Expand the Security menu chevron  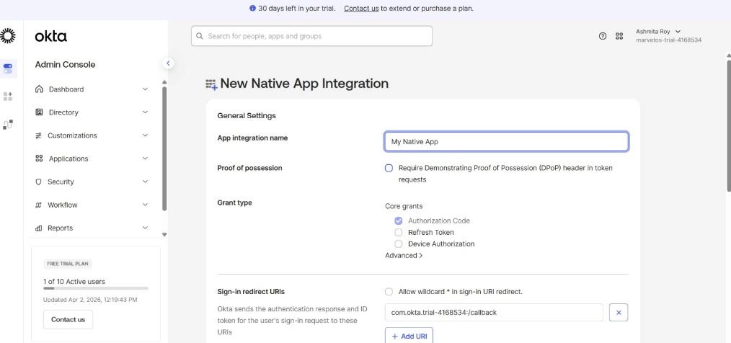click(x=145, y=182)
